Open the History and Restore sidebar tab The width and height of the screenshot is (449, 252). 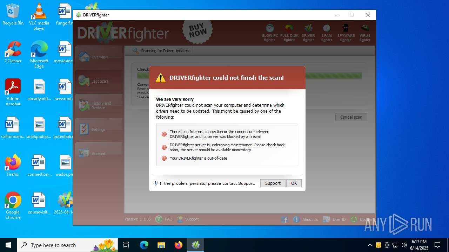point(99,105)
